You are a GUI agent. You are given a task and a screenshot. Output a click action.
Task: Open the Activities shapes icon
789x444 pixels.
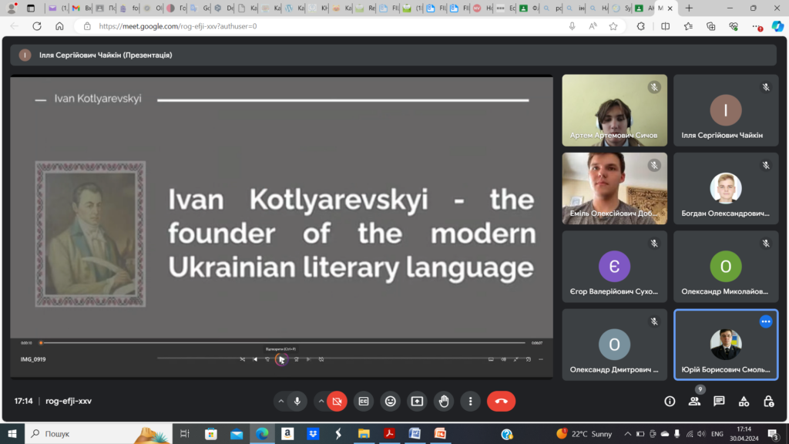(744, 401)
